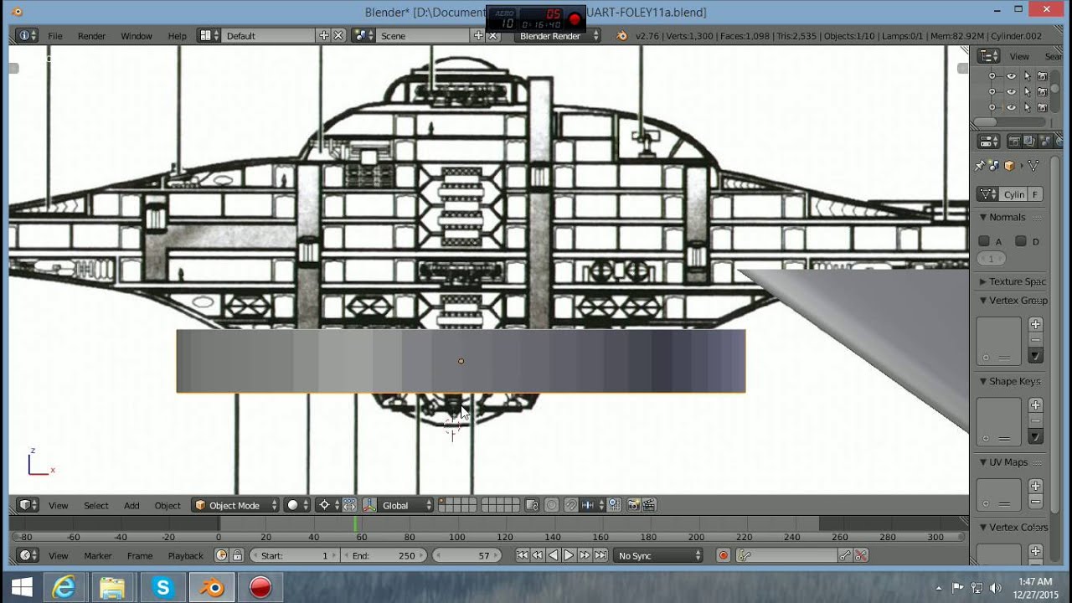The height and width of the screenshot is (603, 1072).
Task: Open the Window menu
Action: coord(137,36)
